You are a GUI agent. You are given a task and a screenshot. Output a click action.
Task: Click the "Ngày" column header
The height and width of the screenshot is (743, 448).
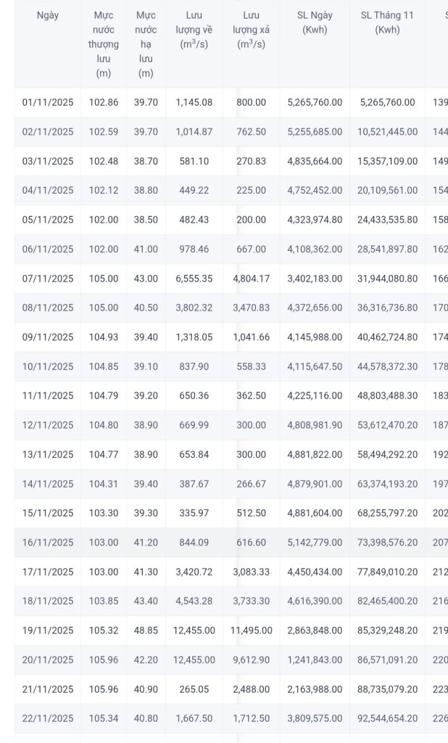(48, 15)
